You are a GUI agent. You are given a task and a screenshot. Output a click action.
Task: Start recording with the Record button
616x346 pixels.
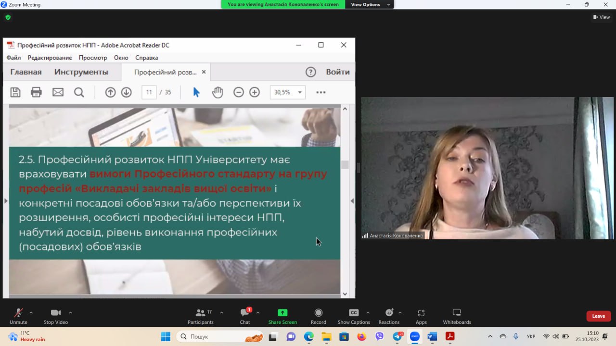(x=319, y=316)
